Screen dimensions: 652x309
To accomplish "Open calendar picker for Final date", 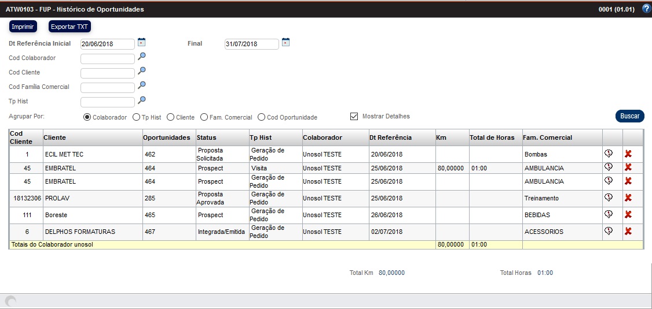I will pos(285,42).
